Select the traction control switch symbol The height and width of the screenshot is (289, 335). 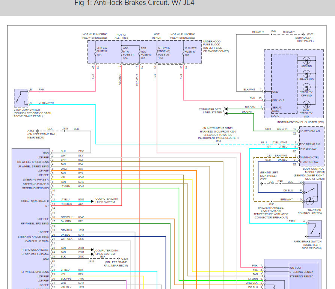312,195
